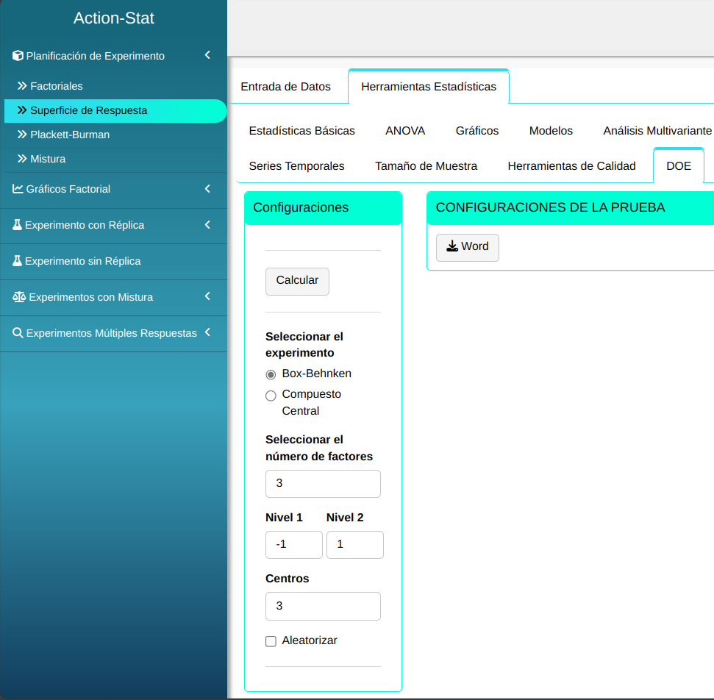Click the balance scale icon for Experimentos con Mistura
Image resolution: width=714 pixels, height=700 pixels.
(19, 297)
